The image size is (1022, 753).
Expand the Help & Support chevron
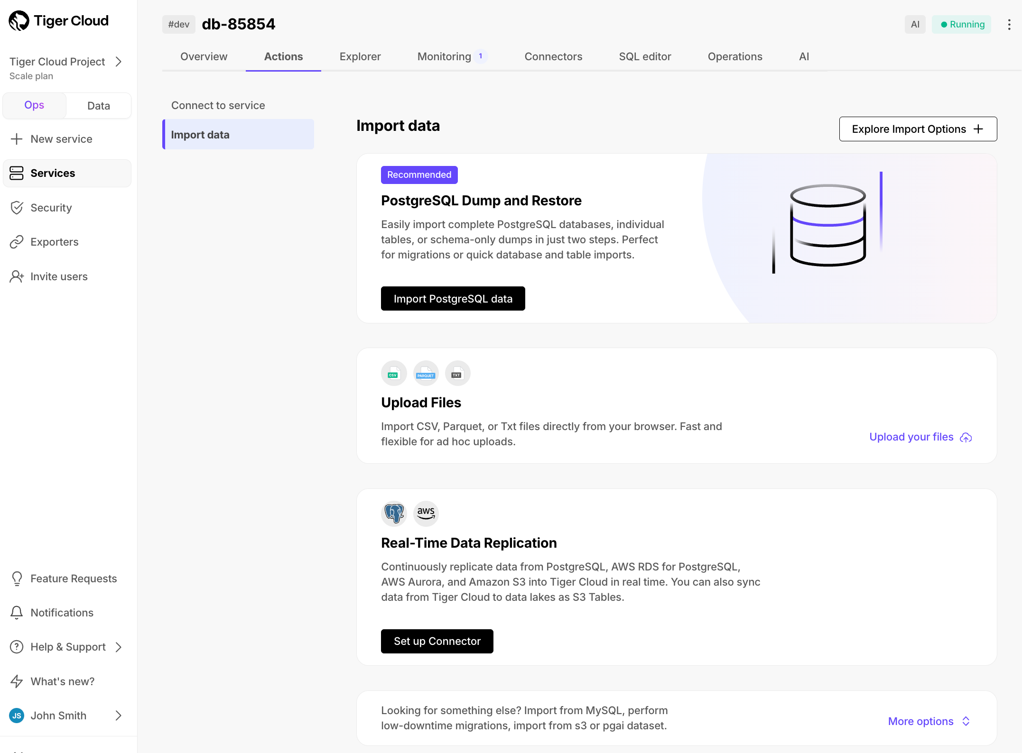pyautogui.click(x=119, y=647)
